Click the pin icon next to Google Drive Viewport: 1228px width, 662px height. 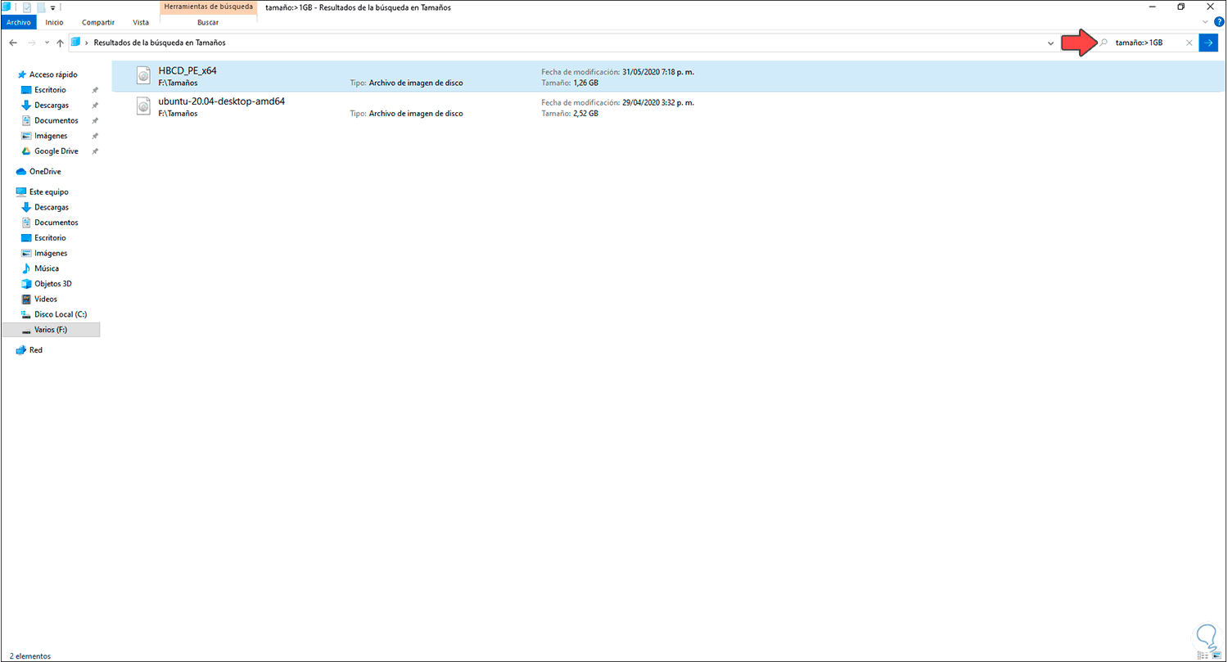[x=95, y=151]
